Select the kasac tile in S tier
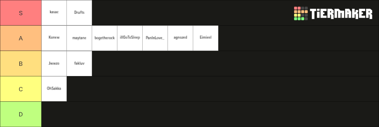This screenshot has width=379, height=127. 54,13
